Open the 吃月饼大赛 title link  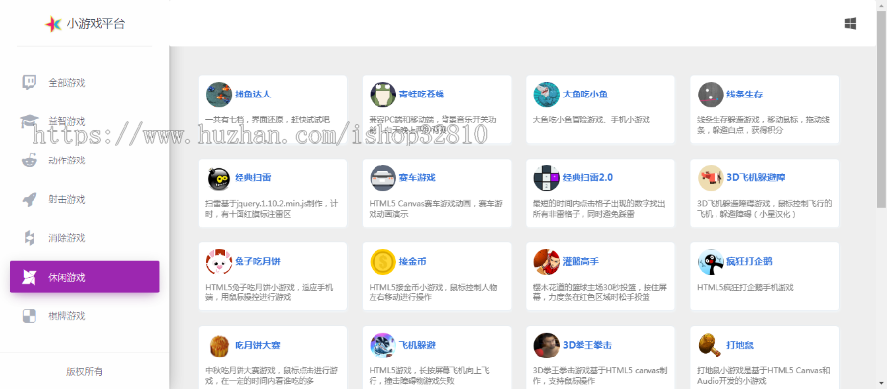(257, 346)
